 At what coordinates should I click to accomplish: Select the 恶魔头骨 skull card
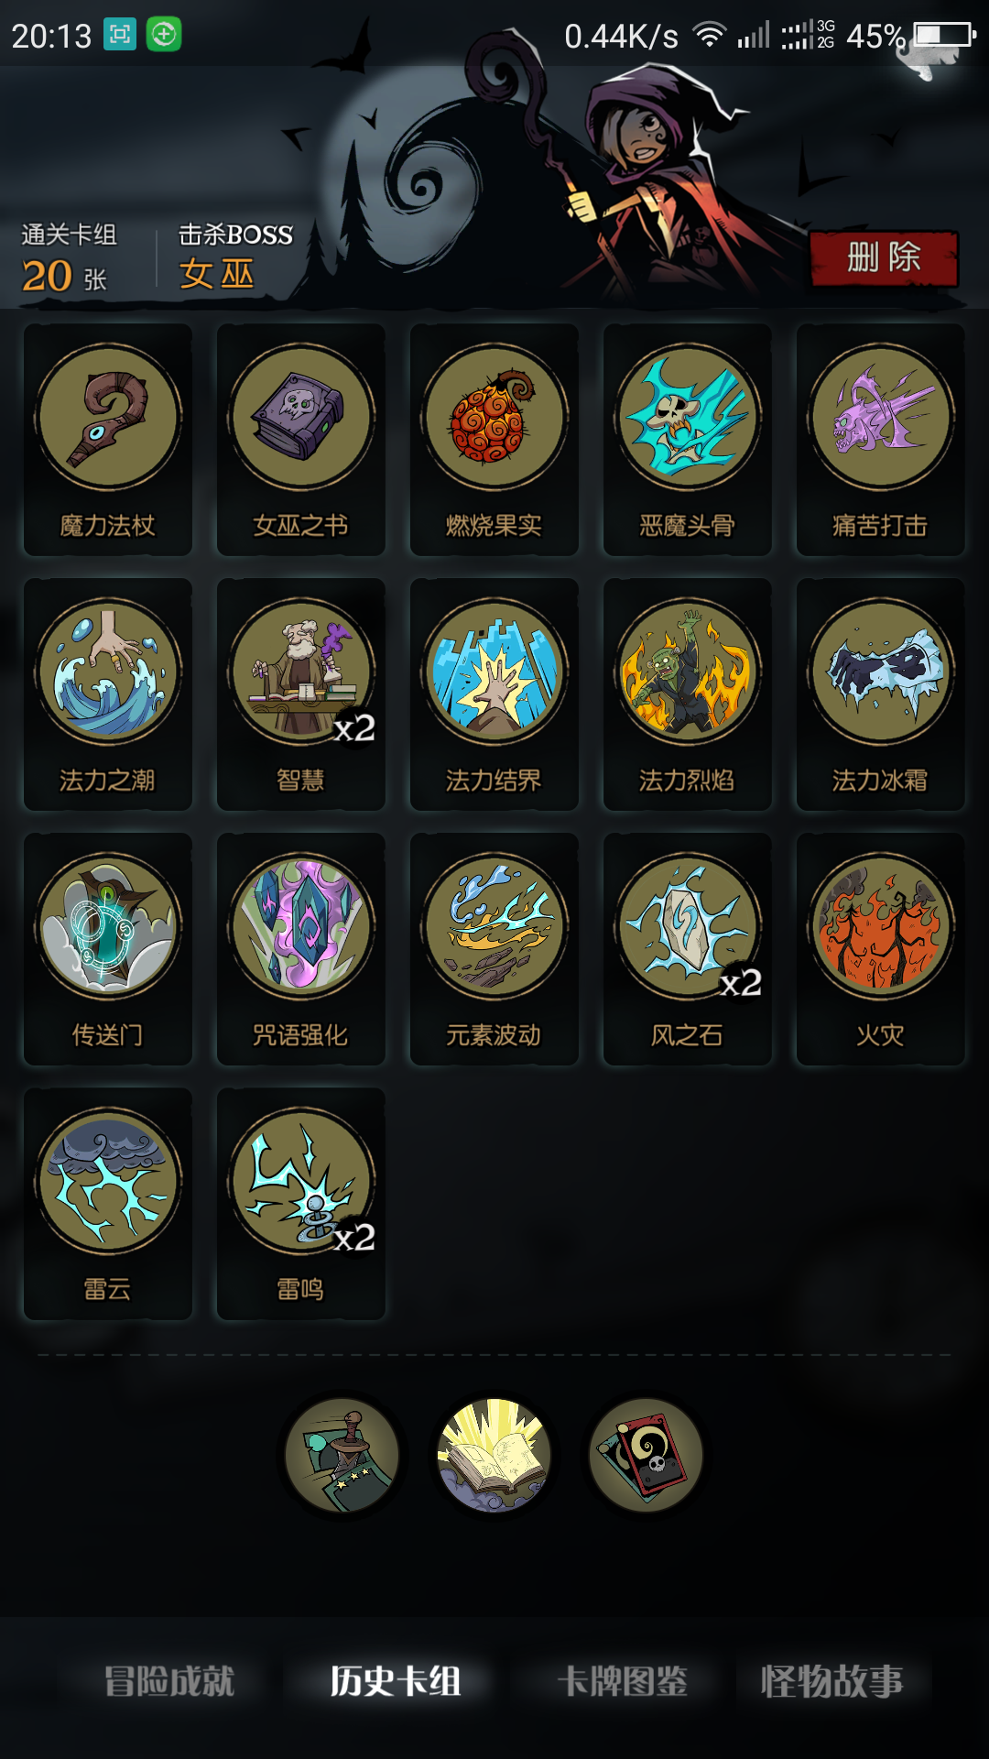[x=688, y=440]
